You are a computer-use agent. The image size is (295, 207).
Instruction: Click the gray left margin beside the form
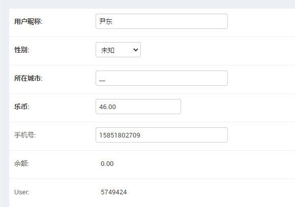[x=5, y=108]
